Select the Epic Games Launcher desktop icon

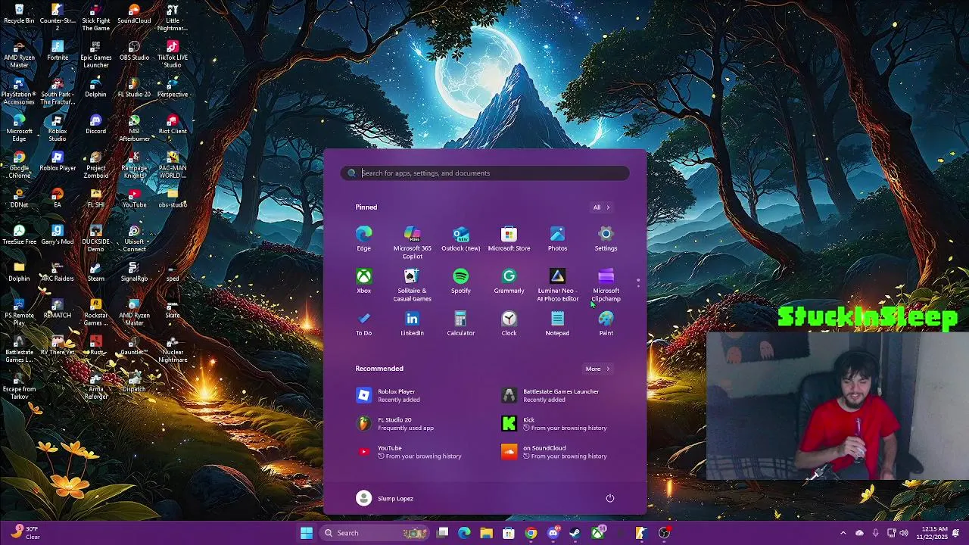(95, 54)
